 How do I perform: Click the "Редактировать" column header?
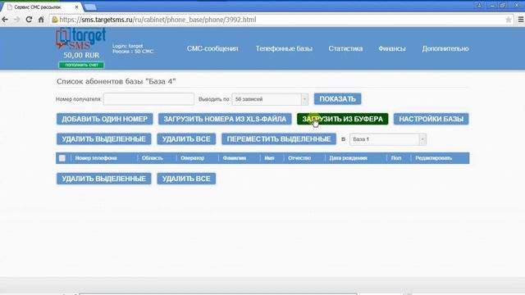[434, 158]
